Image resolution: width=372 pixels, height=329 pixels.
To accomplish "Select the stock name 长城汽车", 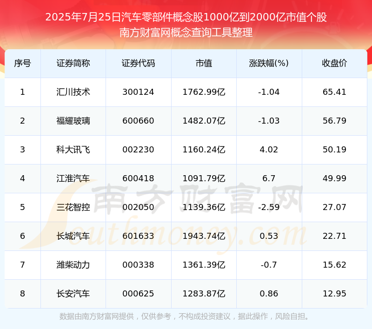I will click(x=73, y=236).
